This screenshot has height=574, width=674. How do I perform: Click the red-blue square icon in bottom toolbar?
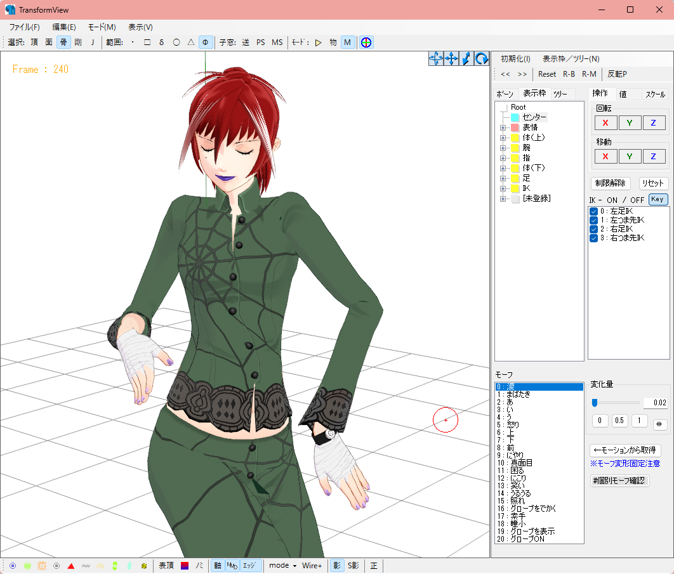[185, 566]
